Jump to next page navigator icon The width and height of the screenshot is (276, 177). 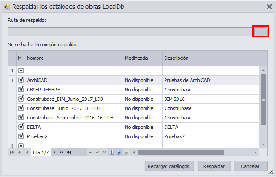click(x=61, y=152)
